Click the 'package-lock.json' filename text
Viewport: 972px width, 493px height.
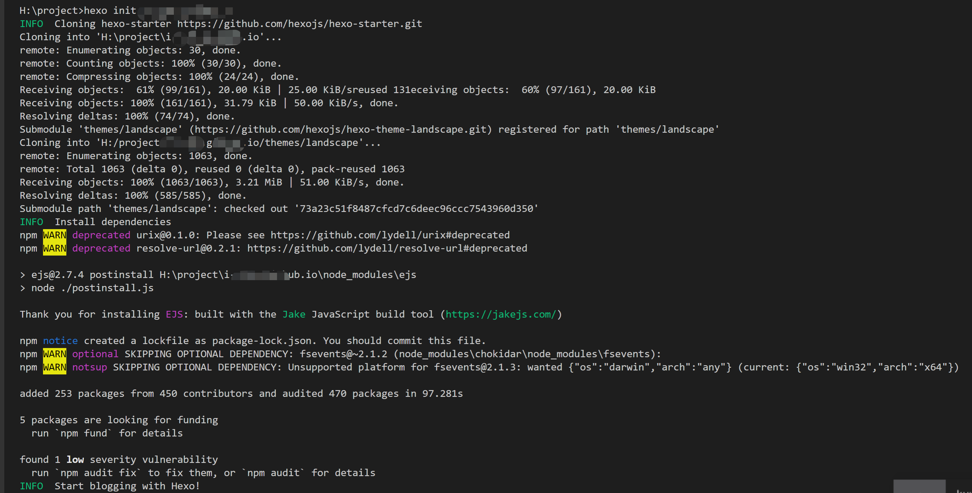point(262,341)
